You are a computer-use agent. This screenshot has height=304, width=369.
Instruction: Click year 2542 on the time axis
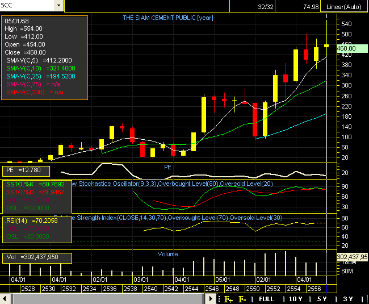[171, 289]
